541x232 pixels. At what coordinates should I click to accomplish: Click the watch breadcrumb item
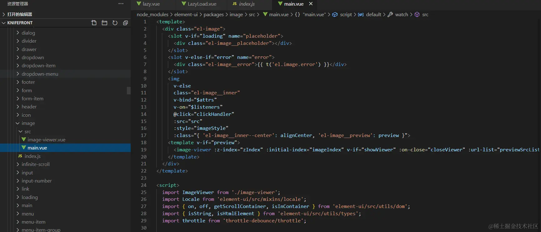(402, 14)
